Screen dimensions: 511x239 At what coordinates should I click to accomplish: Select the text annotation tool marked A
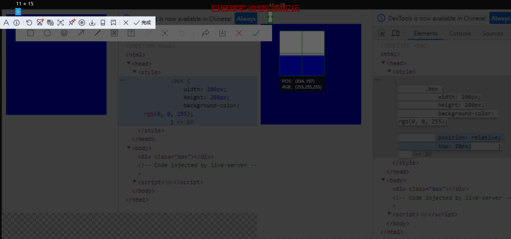(x=6, y=22)
